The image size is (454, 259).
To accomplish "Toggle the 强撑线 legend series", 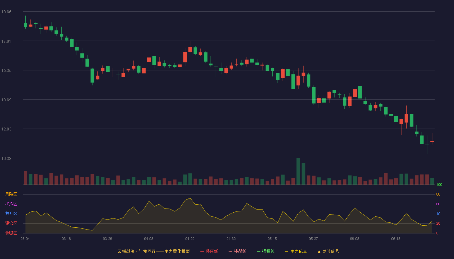I will tap(266, 251).
